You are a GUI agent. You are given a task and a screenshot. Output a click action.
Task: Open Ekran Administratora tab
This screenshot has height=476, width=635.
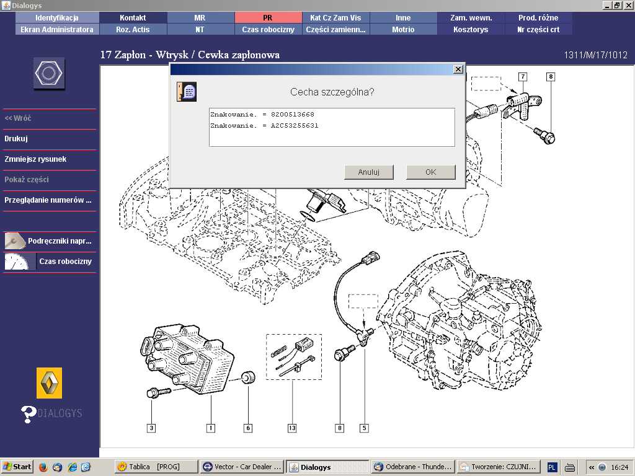point(57,29)
